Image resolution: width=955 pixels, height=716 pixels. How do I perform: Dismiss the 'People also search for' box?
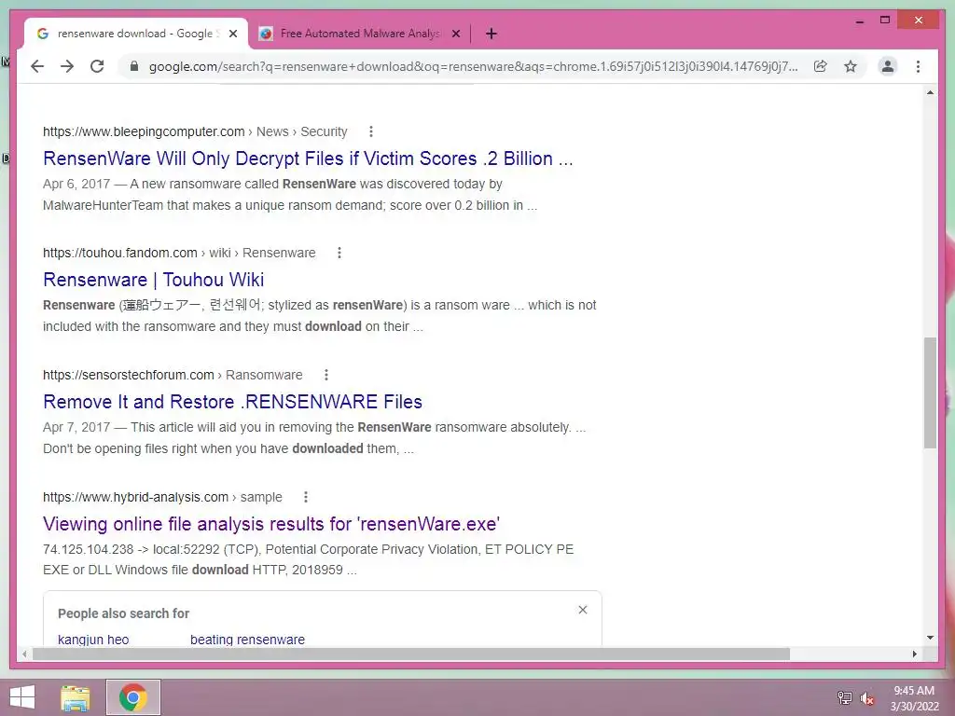tap(583, 610)
